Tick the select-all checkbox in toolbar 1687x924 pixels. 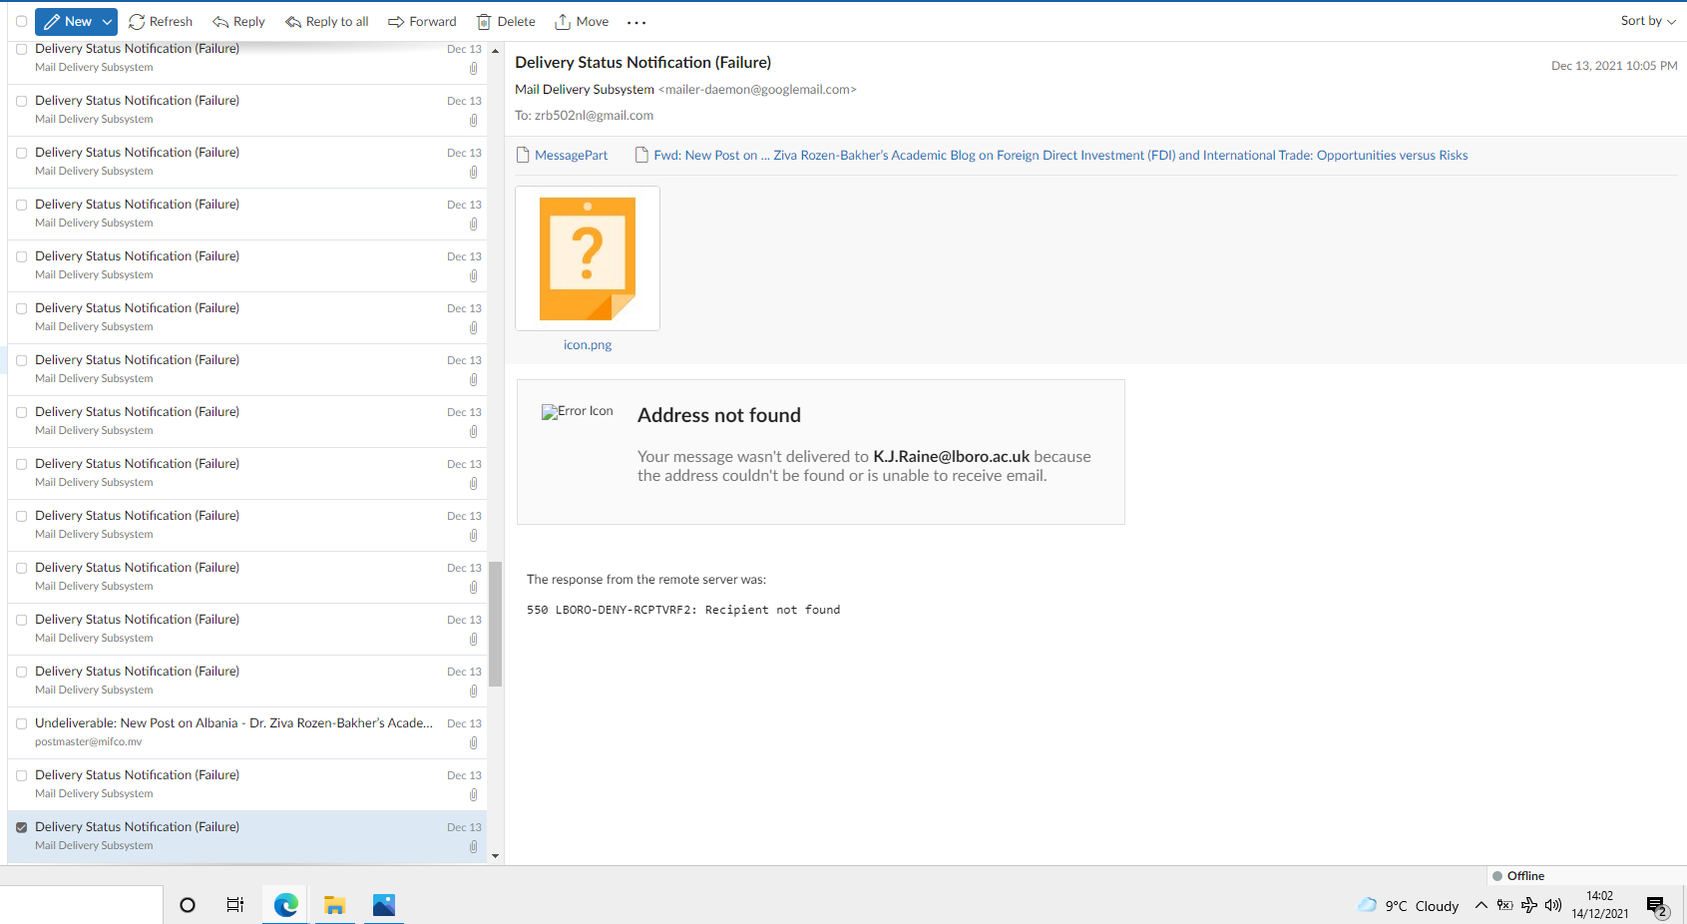(21, 21)
